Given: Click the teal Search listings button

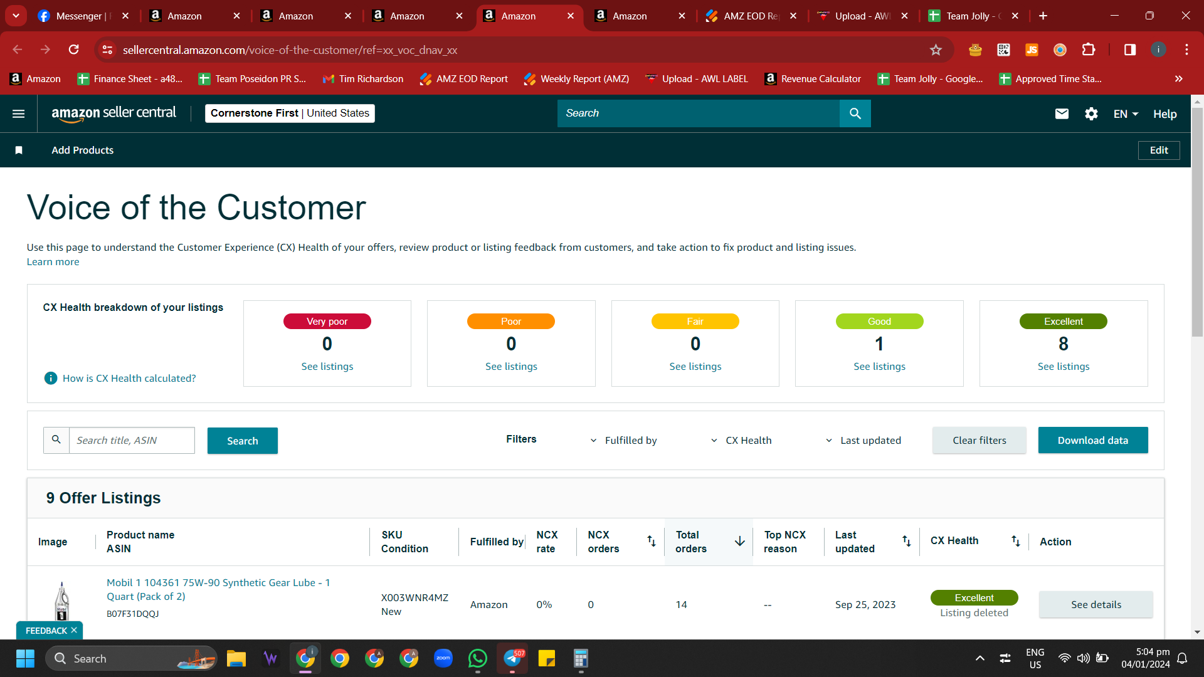Looking at the screenshot, I should [x=243, y=441].
